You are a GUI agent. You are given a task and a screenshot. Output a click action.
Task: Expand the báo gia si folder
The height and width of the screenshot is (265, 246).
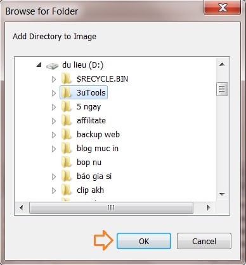point(54,176)
